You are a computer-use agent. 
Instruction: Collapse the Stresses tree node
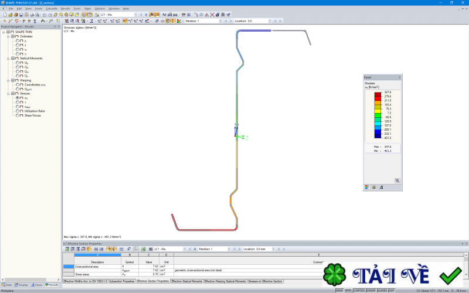[x=8, y=94]
